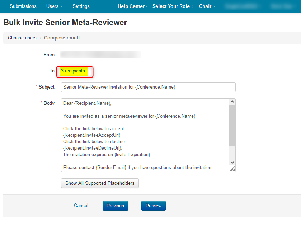Click the Body scrollbar down arrow
The height and width of the screenshot is (225, 301).
click(232, 163)
